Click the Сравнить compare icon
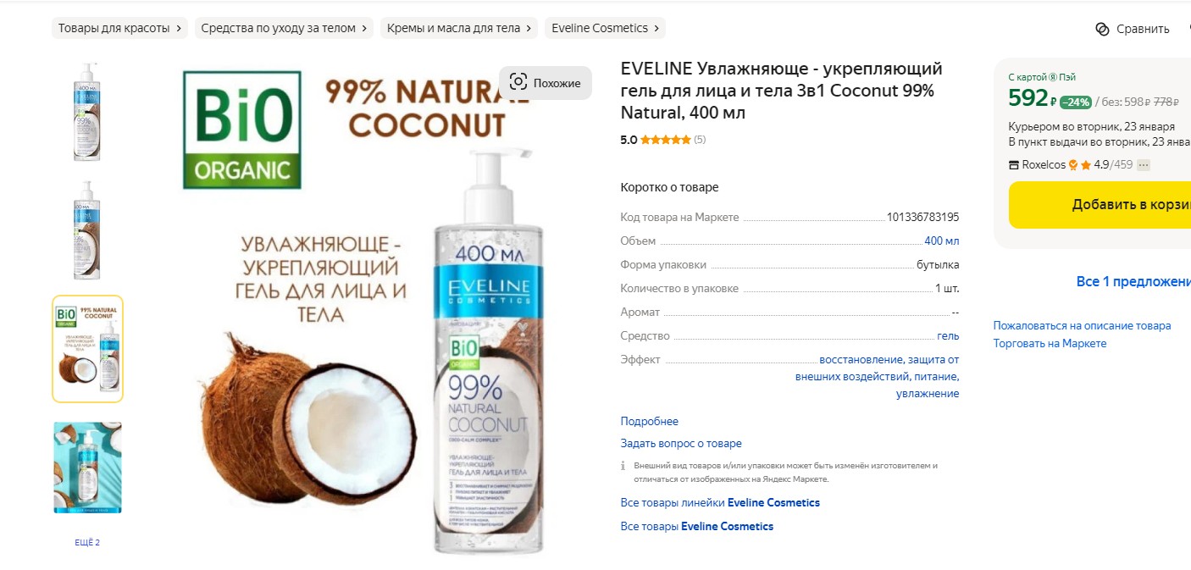Viewport: 1191px width, 570px height. tap(1102, 29)
